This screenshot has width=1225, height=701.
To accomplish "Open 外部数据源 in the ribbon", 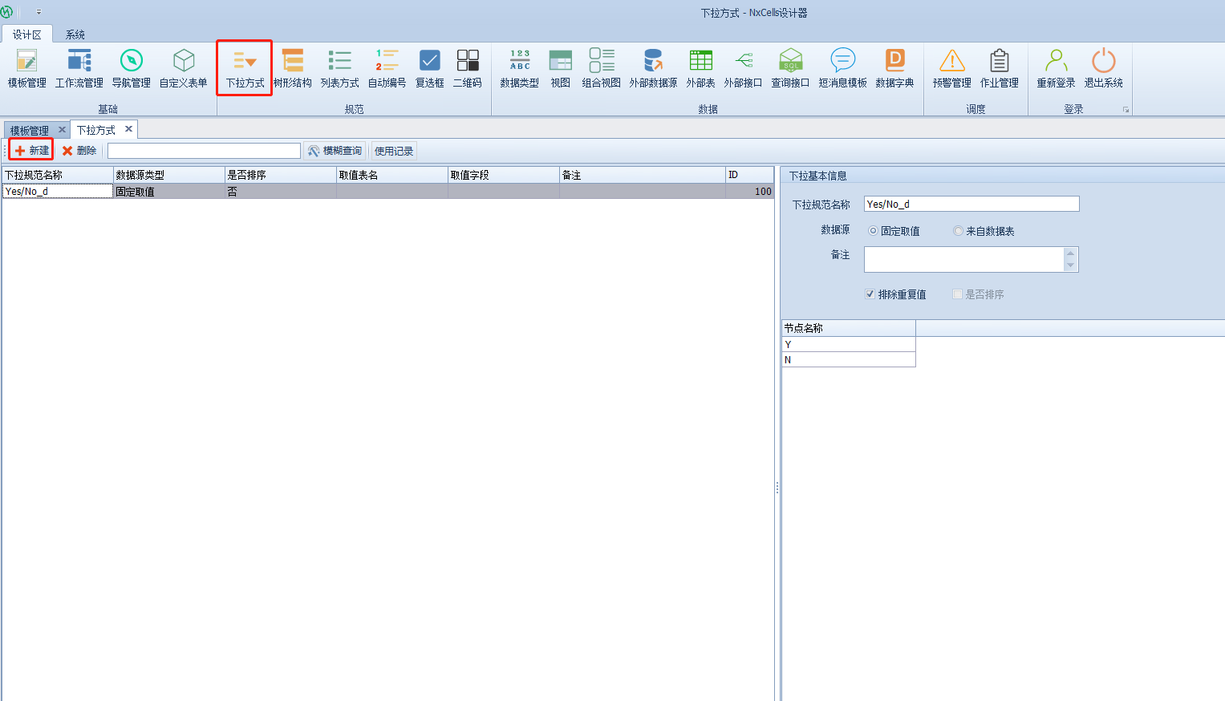I will pos(653,68).
